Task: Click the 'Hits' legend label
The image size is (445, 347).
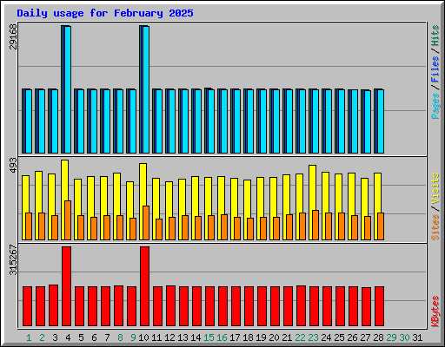Action: pyautogui.click(x=435, y=36)
